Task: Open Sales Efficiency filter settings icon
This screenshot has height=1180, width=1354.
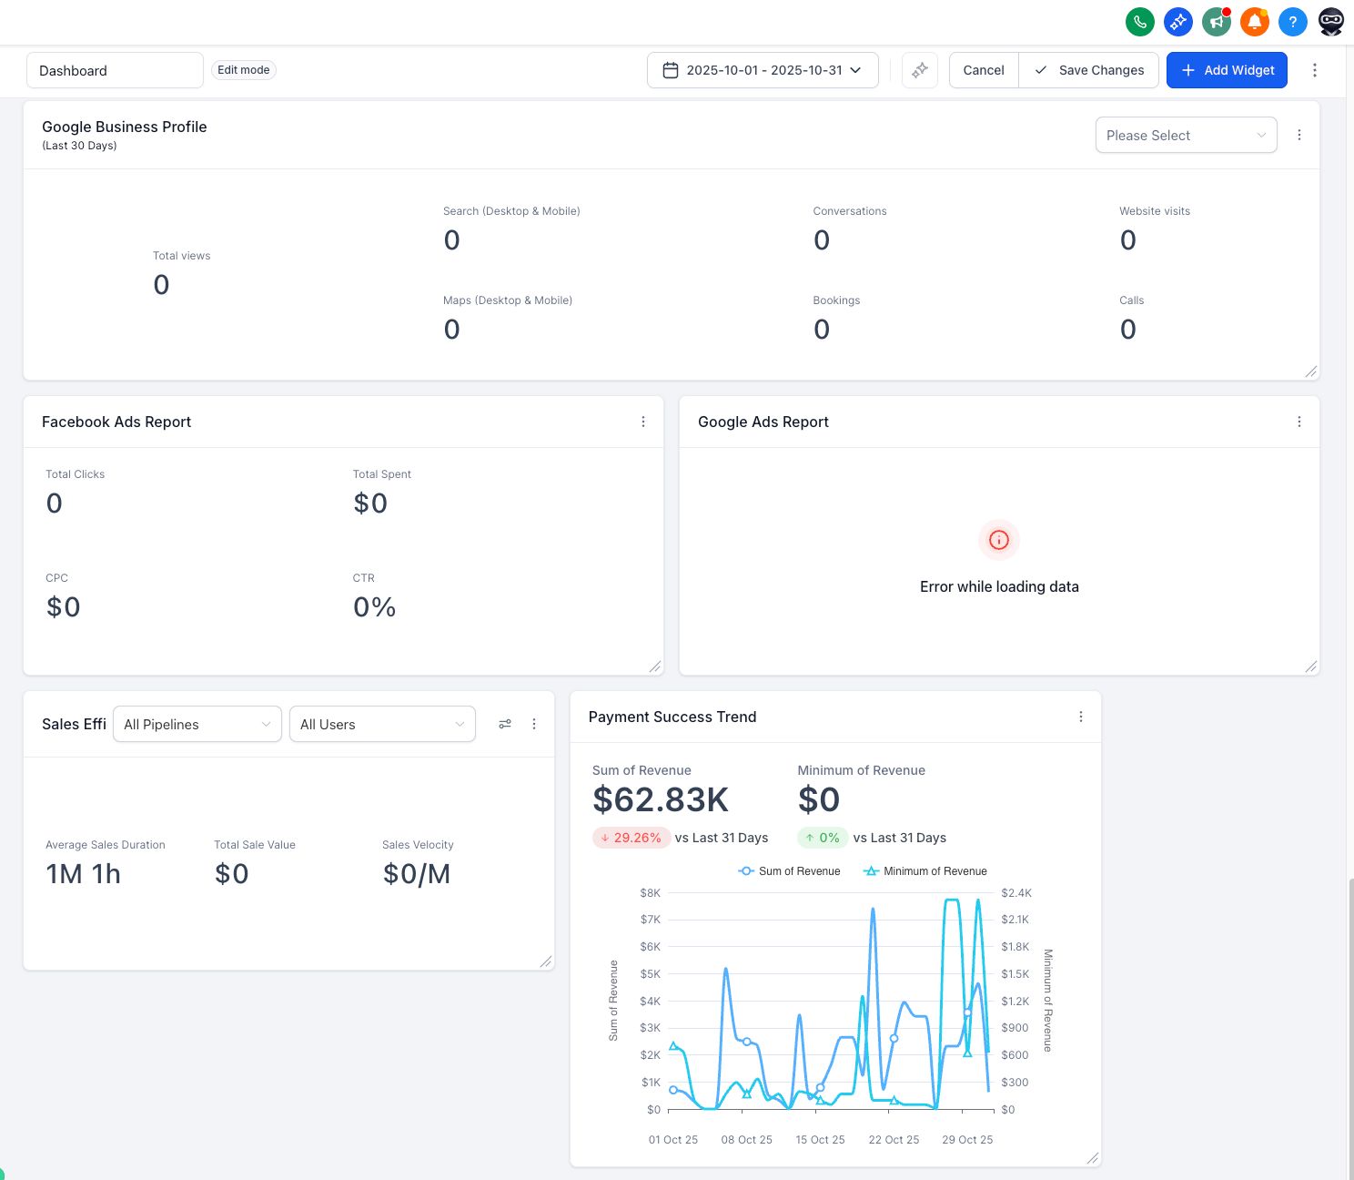Action: pos(505,724)
